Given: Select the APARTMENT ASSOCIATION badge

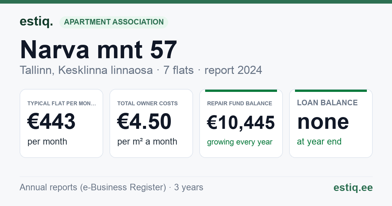Looking at the screenshot, I should (x=114, y=22).
